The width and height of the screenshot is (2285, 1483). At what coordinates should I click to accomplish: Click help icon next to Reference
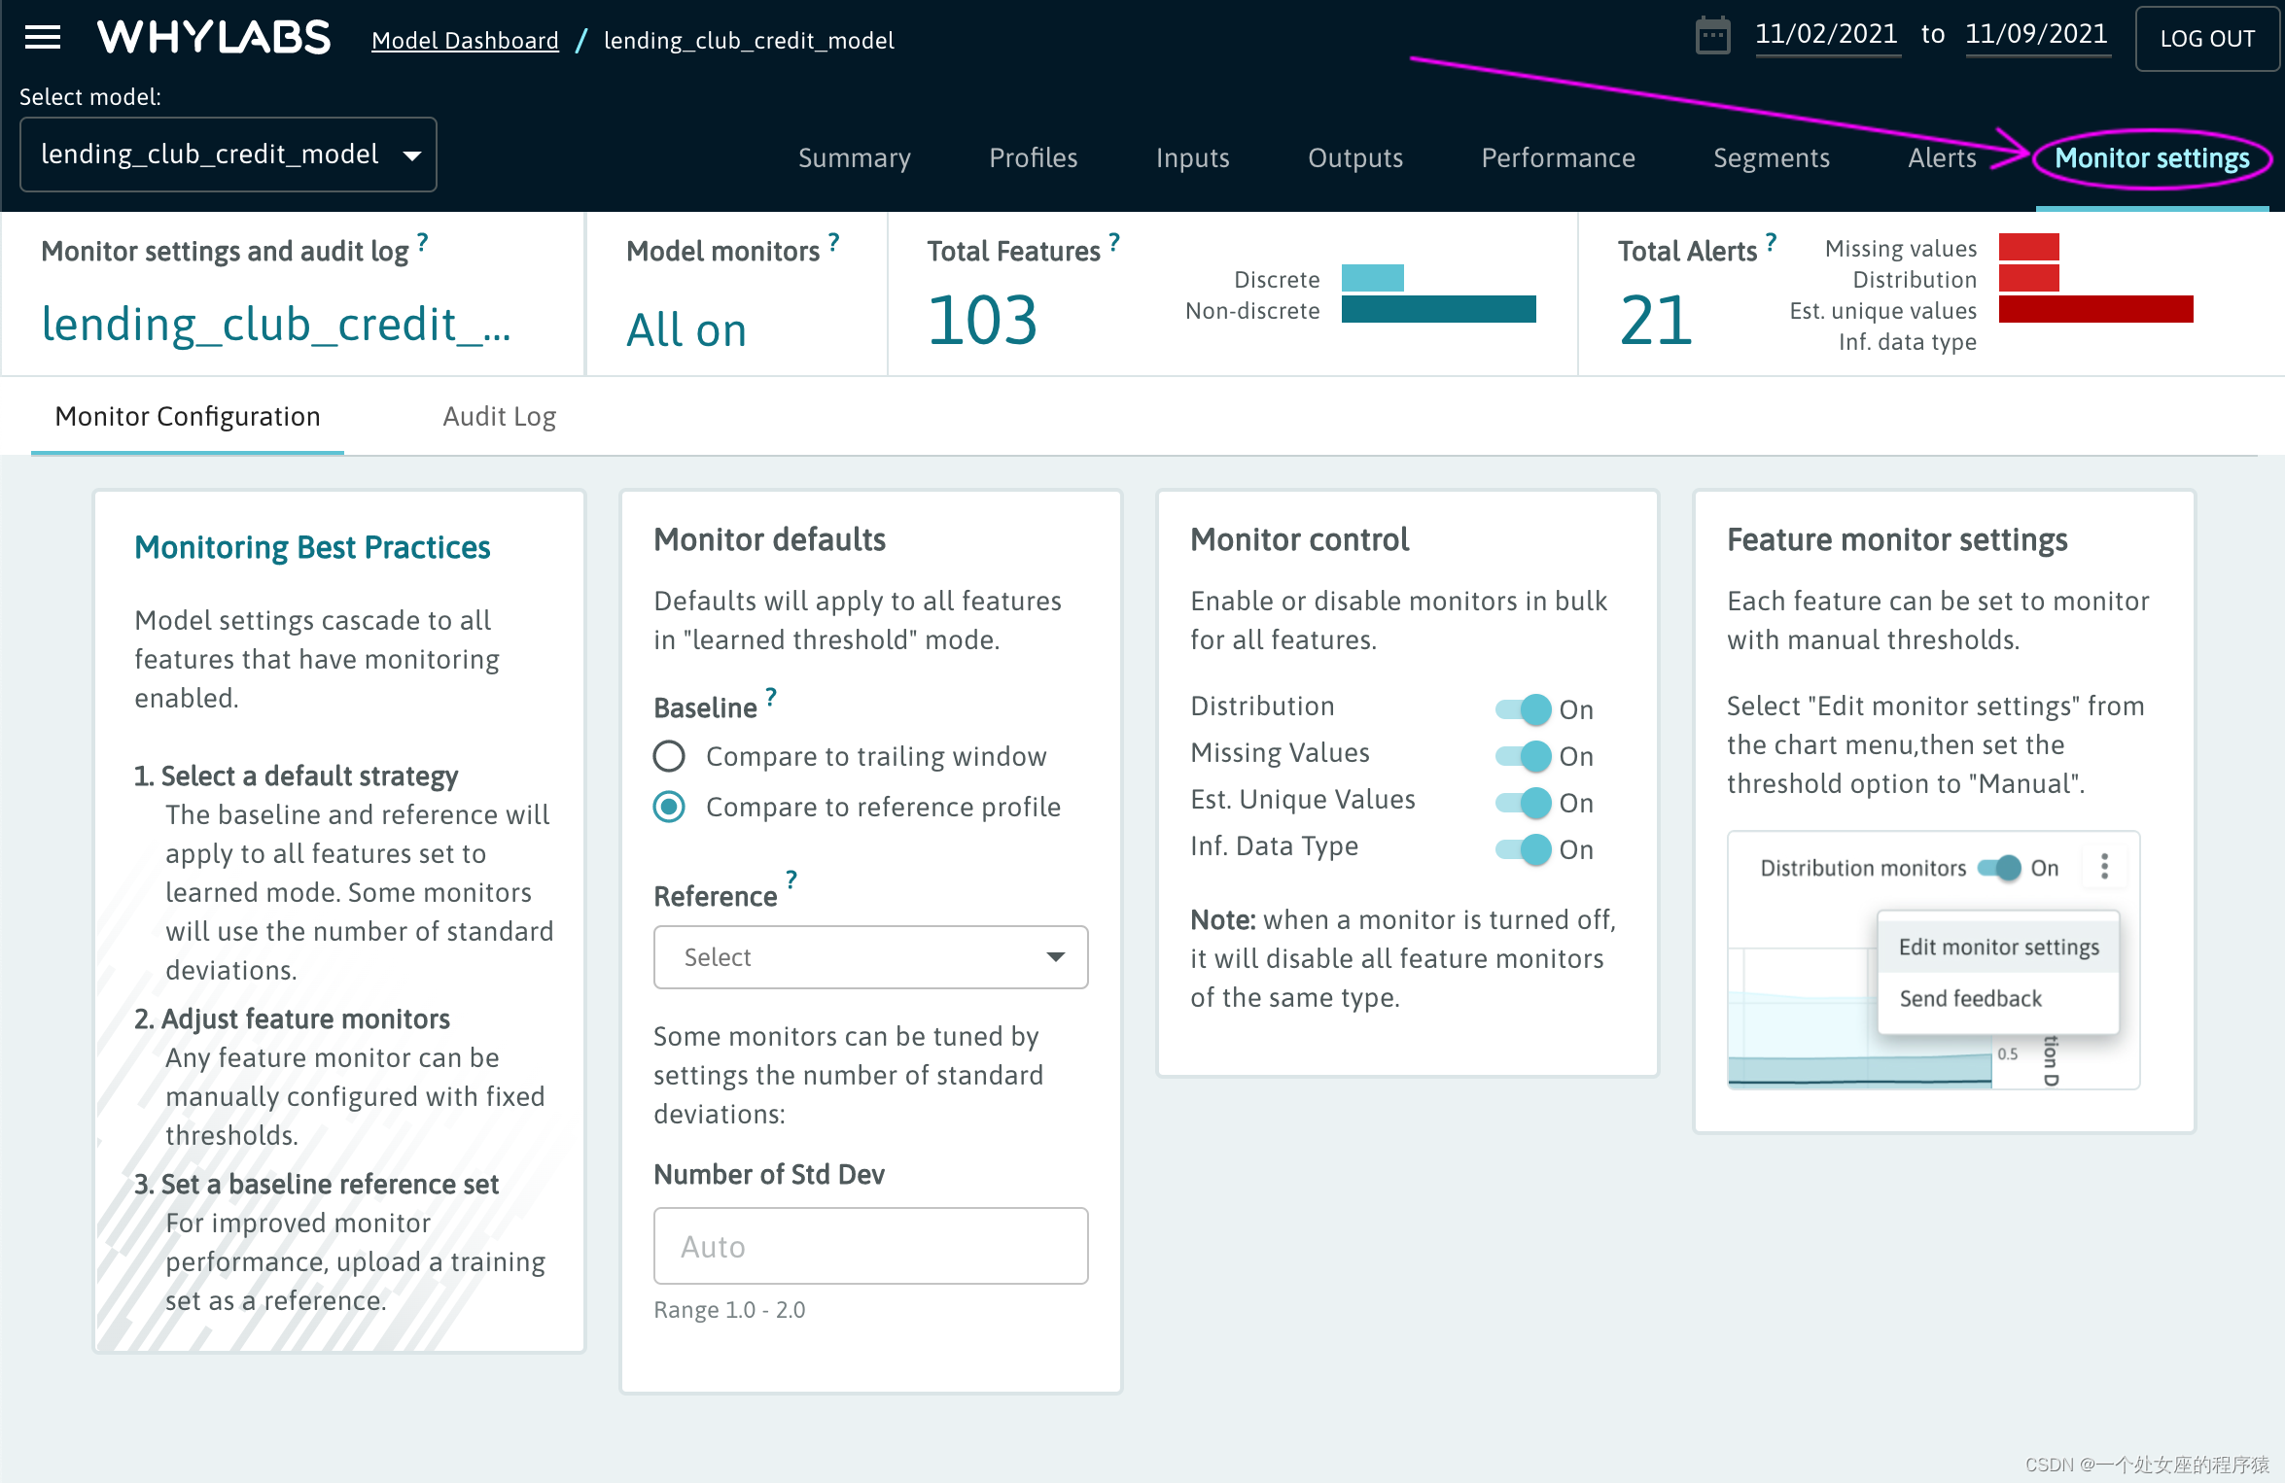coord(791,879)
